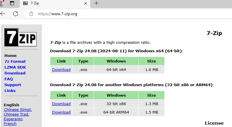The image size is (232, 127).
Task: Open the Download sidebar page link
Action: [15, 73]
